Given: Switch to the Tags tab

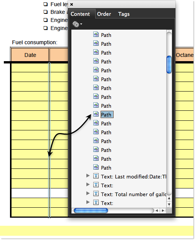Looking at the screenshot, I should 124,14.
